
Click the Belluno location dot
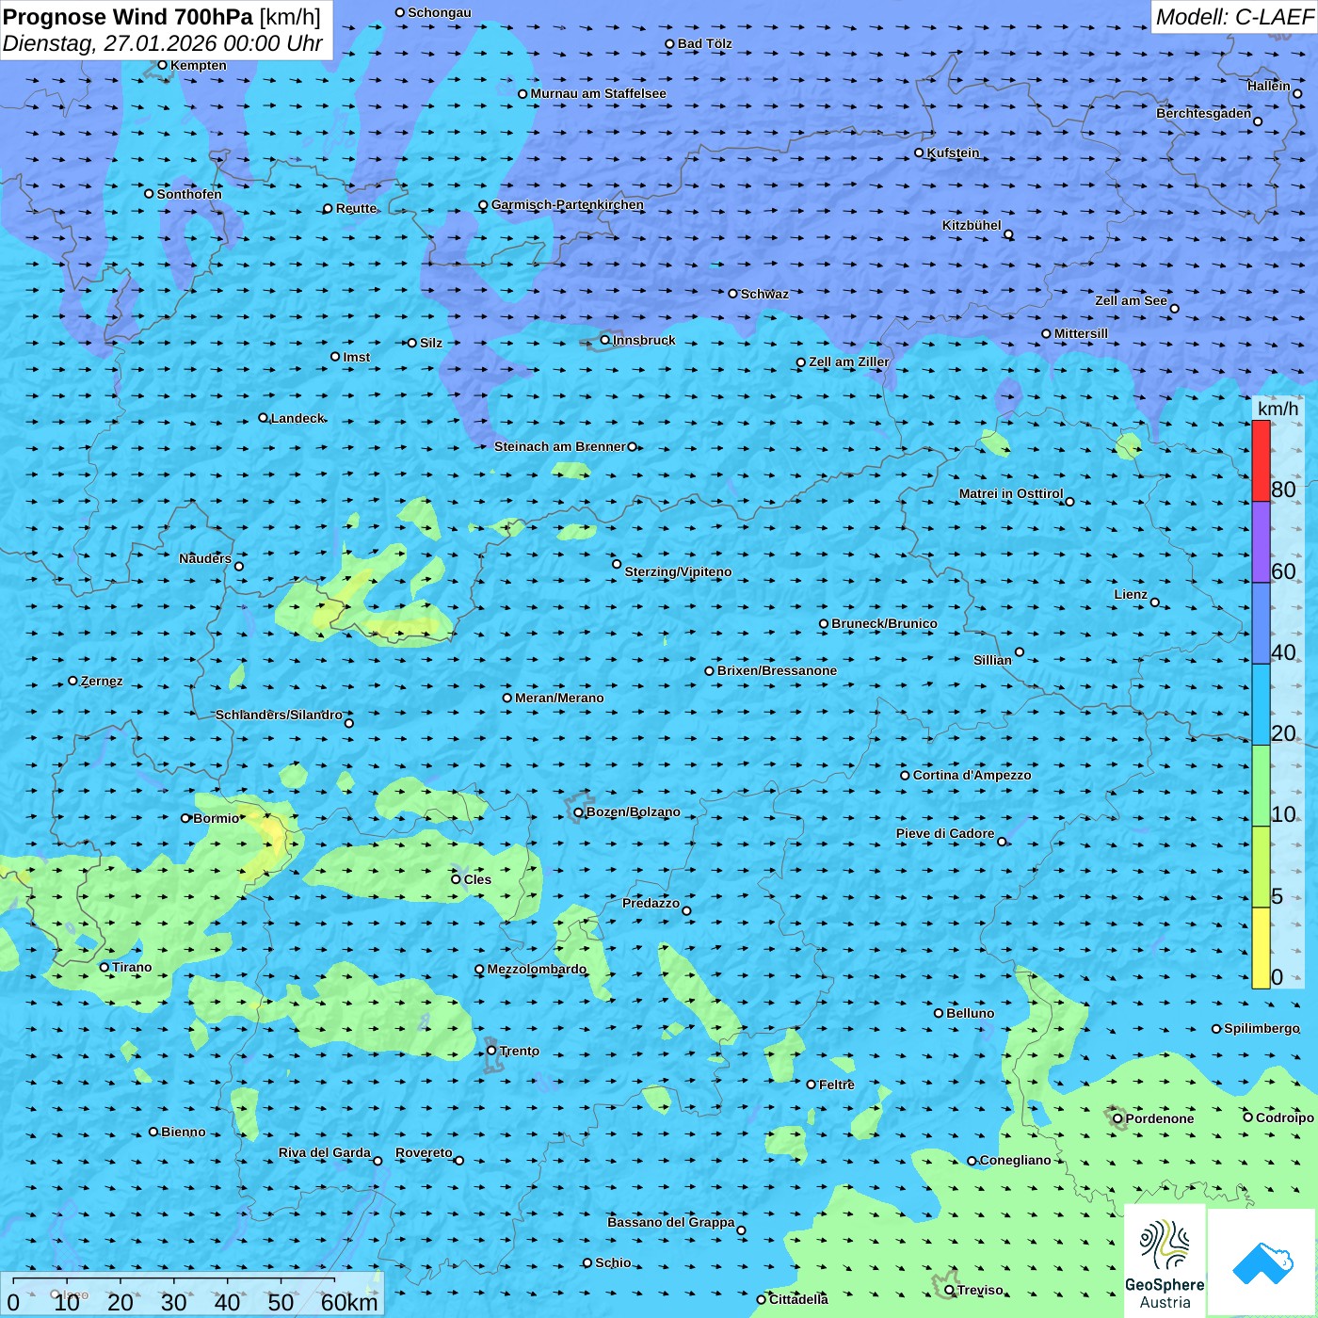point(939,1013)
